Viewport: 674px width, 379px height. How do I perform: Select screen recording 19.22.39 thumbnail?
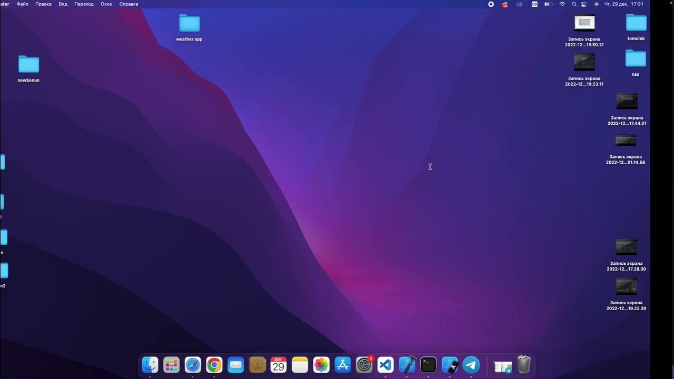[626, 286]
